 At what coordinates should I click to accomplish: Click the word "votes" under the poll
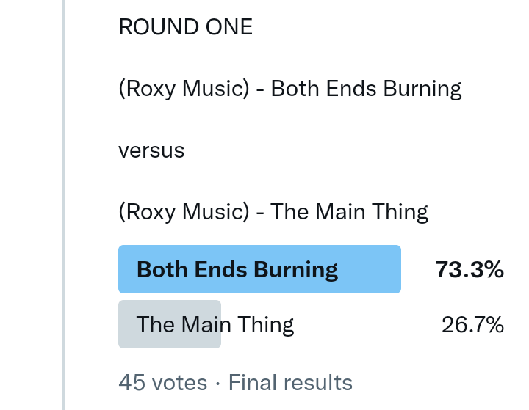click(179, 382)
